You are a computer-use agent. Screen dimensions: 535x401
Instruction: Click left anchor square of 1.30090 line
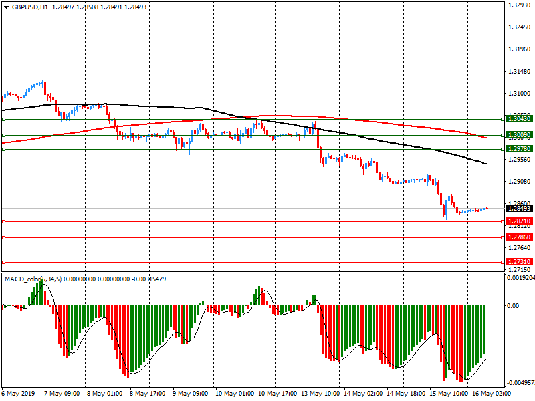[x=4, y=135]
